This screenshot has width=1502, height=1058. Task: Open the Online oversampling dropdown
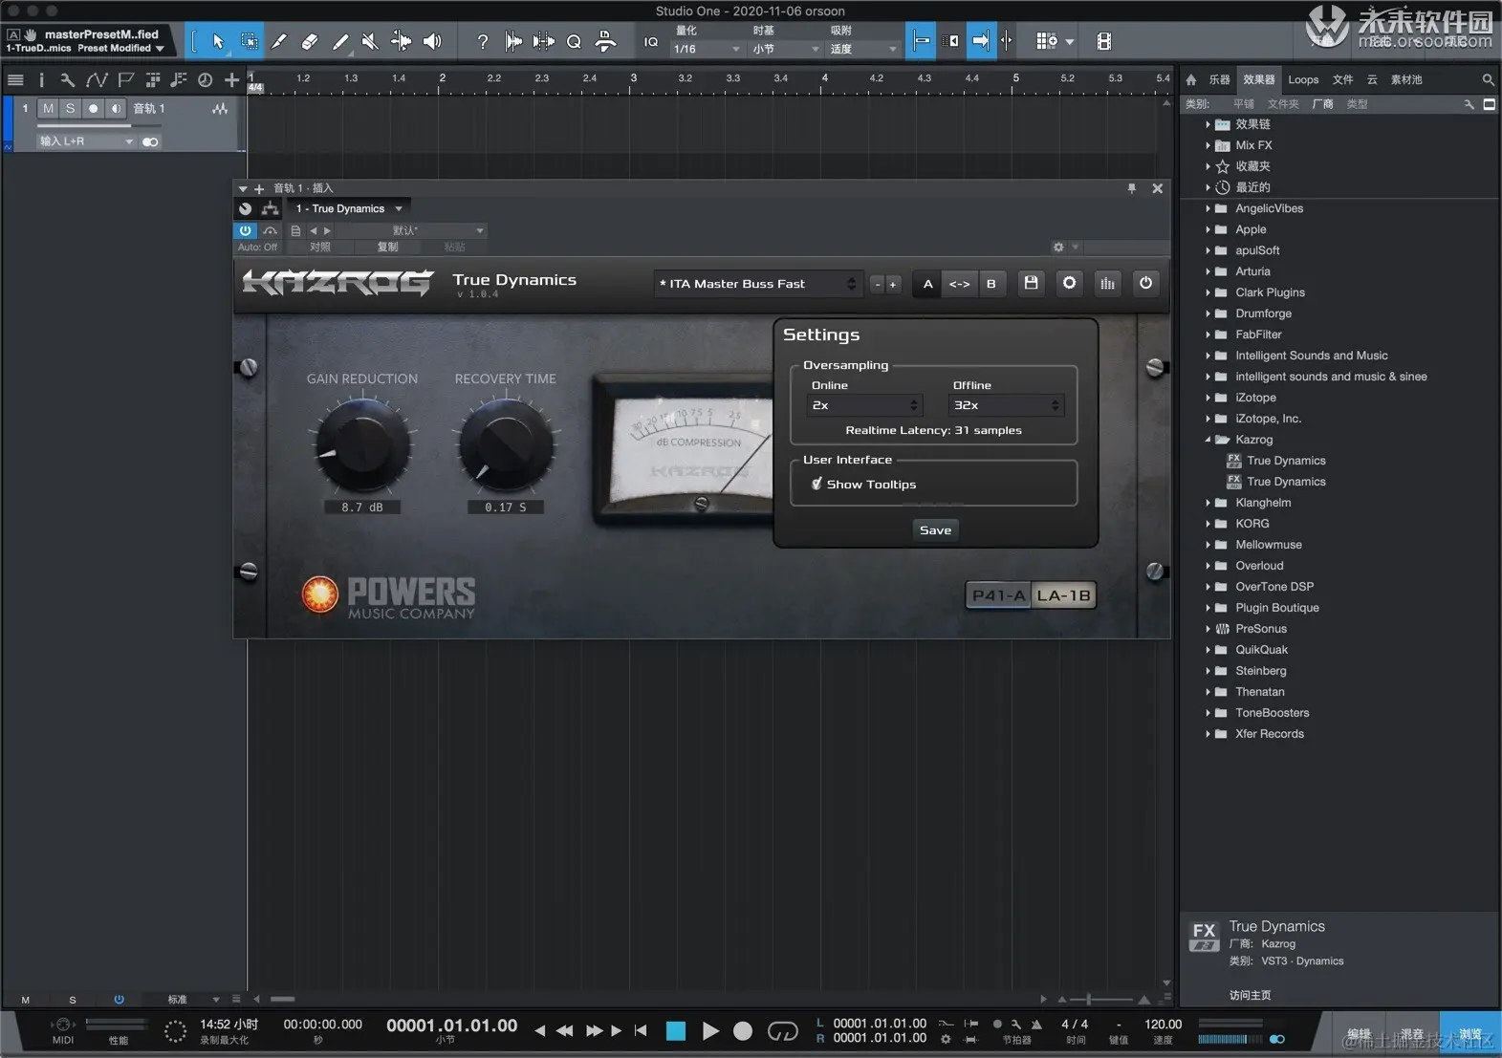(x=864, y=405)
